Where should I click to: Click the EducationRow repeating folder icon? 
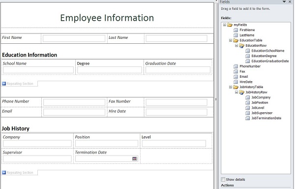(242, 46)
